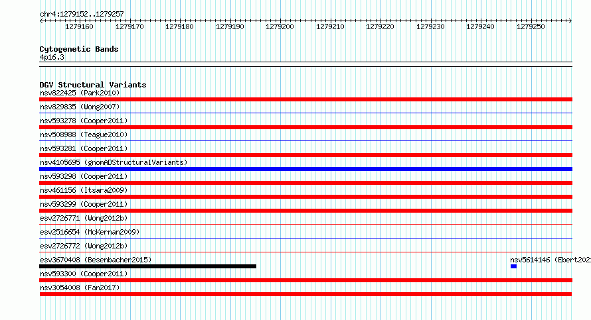Open variant nsv593278 (Cooper2011) label
Image resolution: width=591 pixels, height=320 pixels.
(84, 121)
